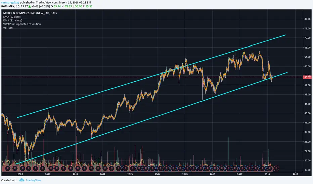Open the samsungalaxy author profile link
The width and height of the screenshot is (313, 184).
pos(10,3)
